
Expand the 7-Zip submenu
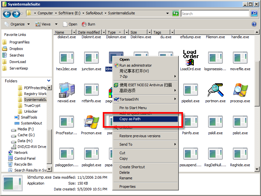click(146, 76)
